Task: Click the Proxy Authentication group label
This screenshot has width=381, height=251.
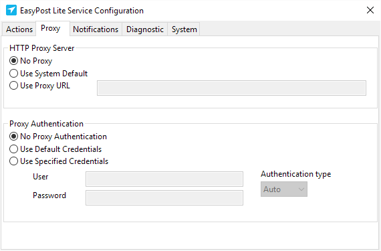Action: point(46,124)
